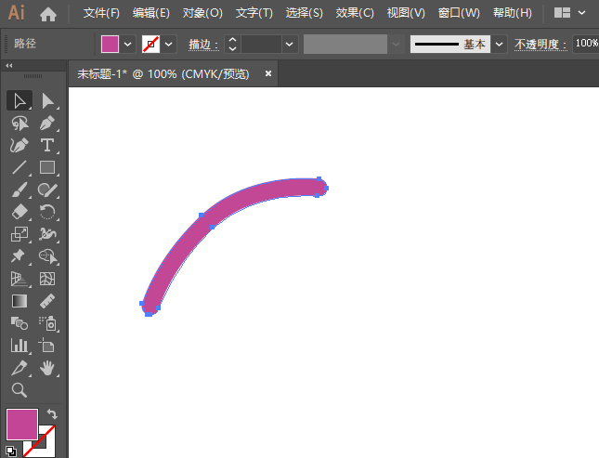Close the 未标题-1 document tab
Viewport: 599px width, 458px height.
268,73
